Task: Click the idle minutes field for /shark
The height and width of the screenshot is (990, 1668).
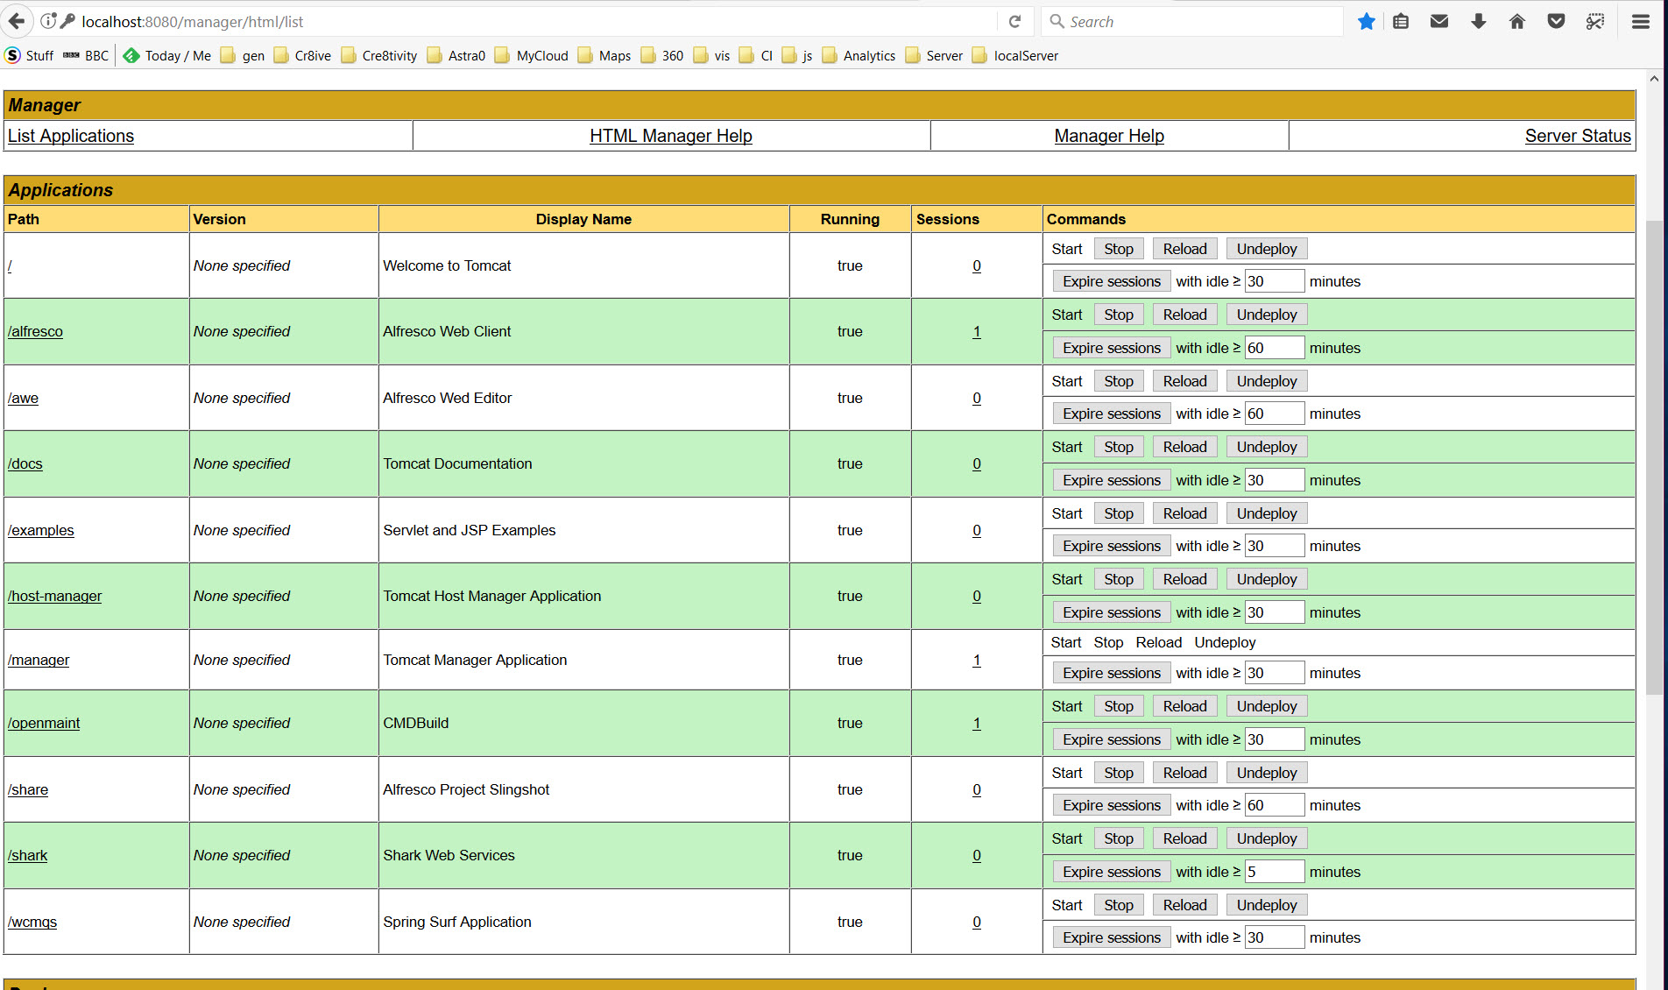Action: (x=1274, y=872)
